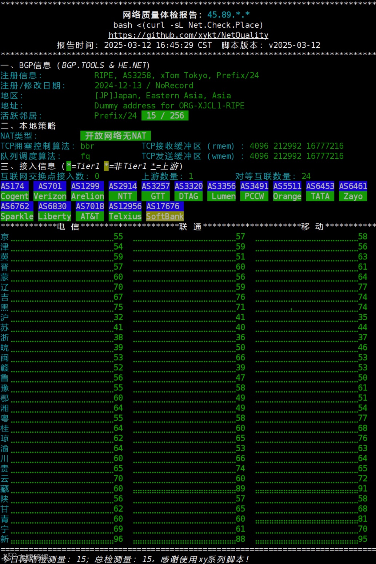Click the fq queue scheduling value
This screenshot has height=564, width=376.
[x=85, y=156]
